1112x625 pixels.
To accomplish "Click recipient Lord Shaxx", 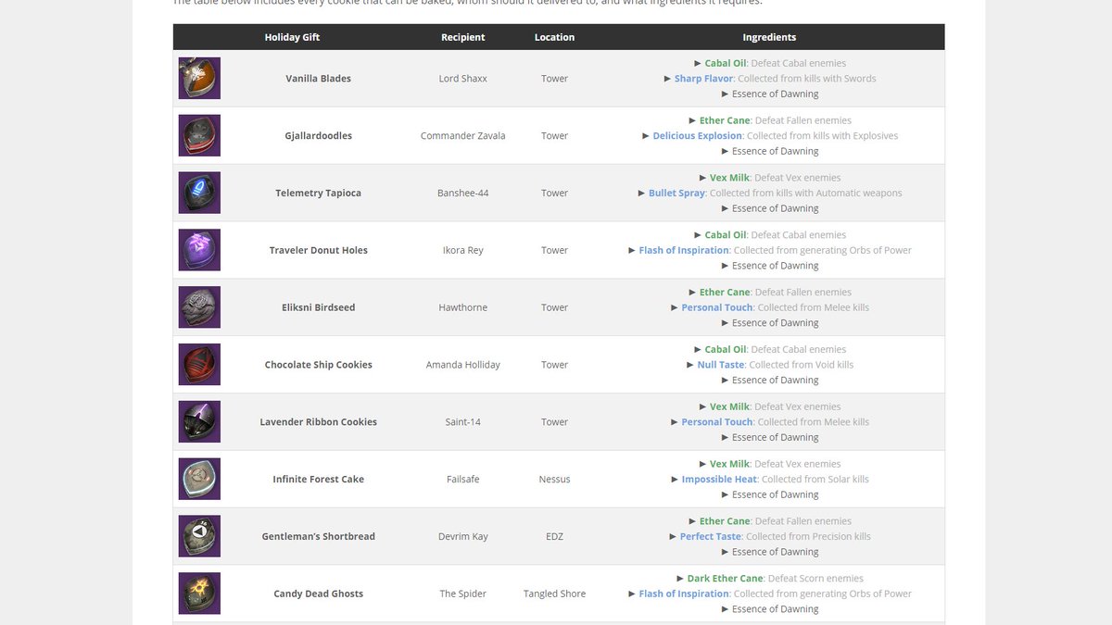I will click(x=462, y=79).
